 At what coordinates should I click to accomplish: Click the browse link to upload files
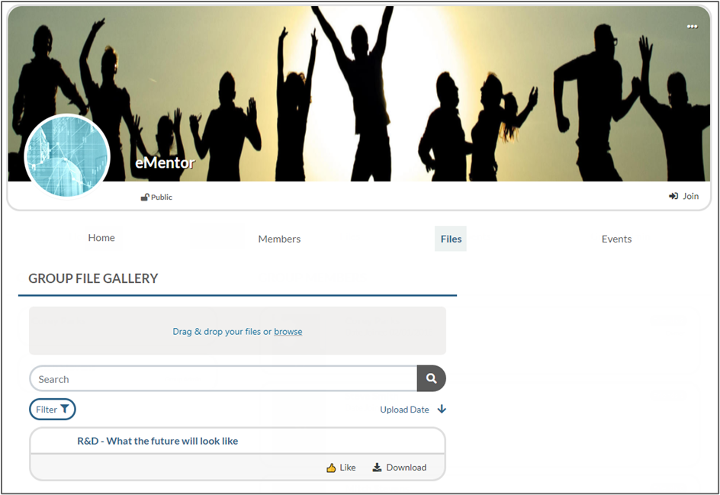tap(288, 332)
